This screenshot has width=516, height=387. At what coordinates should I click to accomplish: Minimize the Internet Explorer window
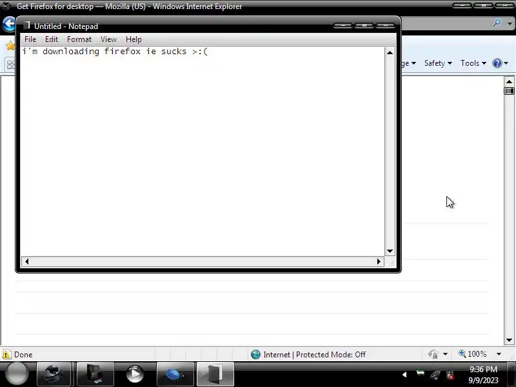point(462,5)
